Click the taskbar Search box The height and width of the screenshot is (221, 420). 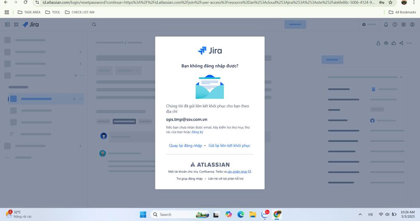181,215
